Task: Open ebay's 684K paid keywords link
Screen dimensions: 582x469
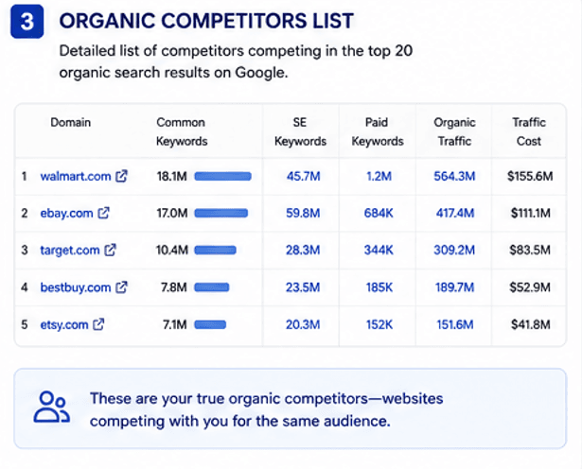Action: pos(379,213)
